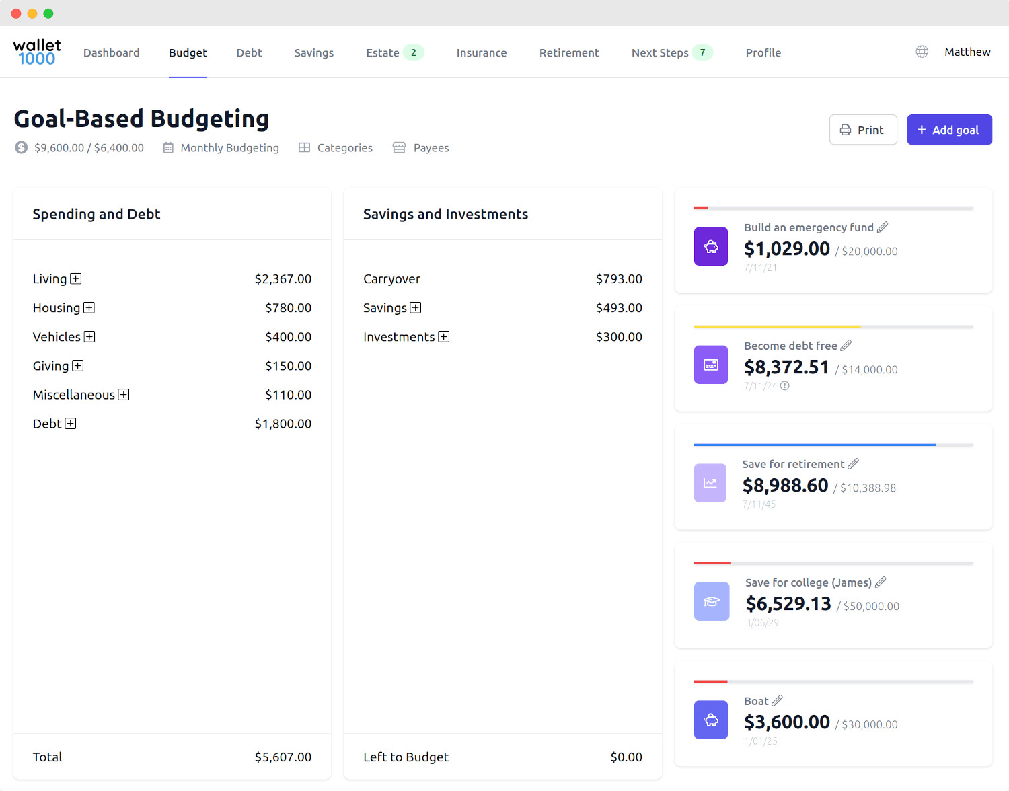
Task: Click the $9,600.00 / $6,400.00 amount
Action: tap(89, 147)
